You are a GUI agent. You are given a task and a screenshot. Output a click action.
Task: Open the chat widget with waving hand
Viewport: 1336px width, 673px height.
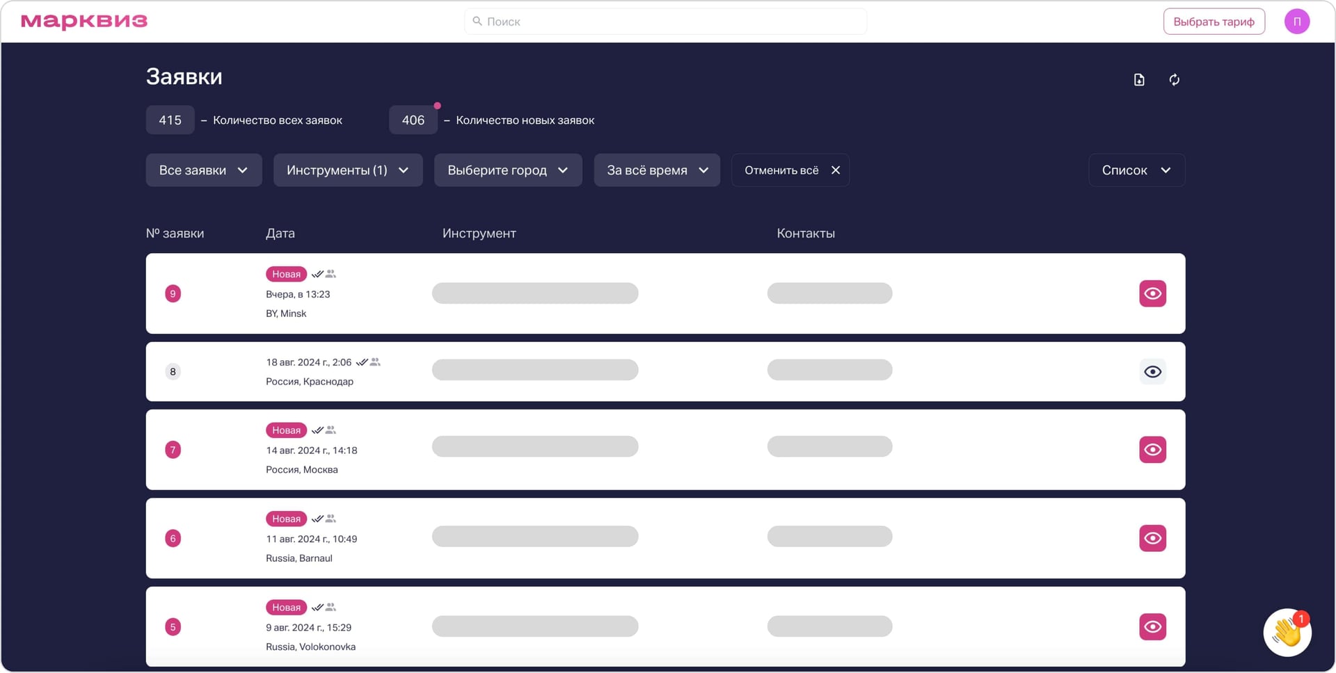tap(1287, 633)
